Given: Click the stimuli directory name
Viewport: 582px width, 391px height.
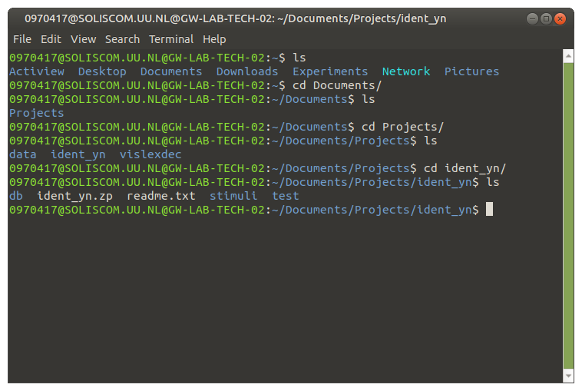Looking at the screenshot, I should (x=233, y=196).
